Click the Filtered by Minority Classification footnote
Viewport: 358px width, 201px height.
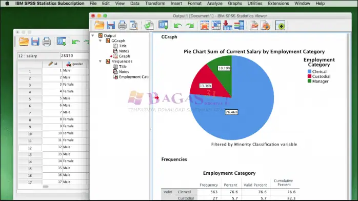(254, 144)
